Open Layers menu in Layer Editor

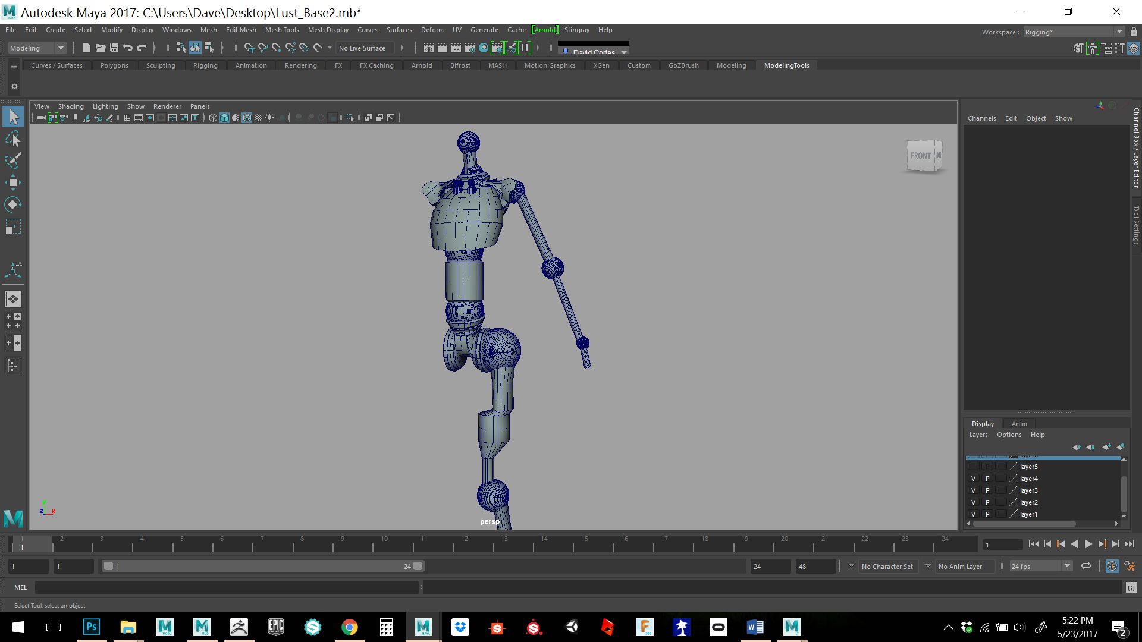click(978, 435)
